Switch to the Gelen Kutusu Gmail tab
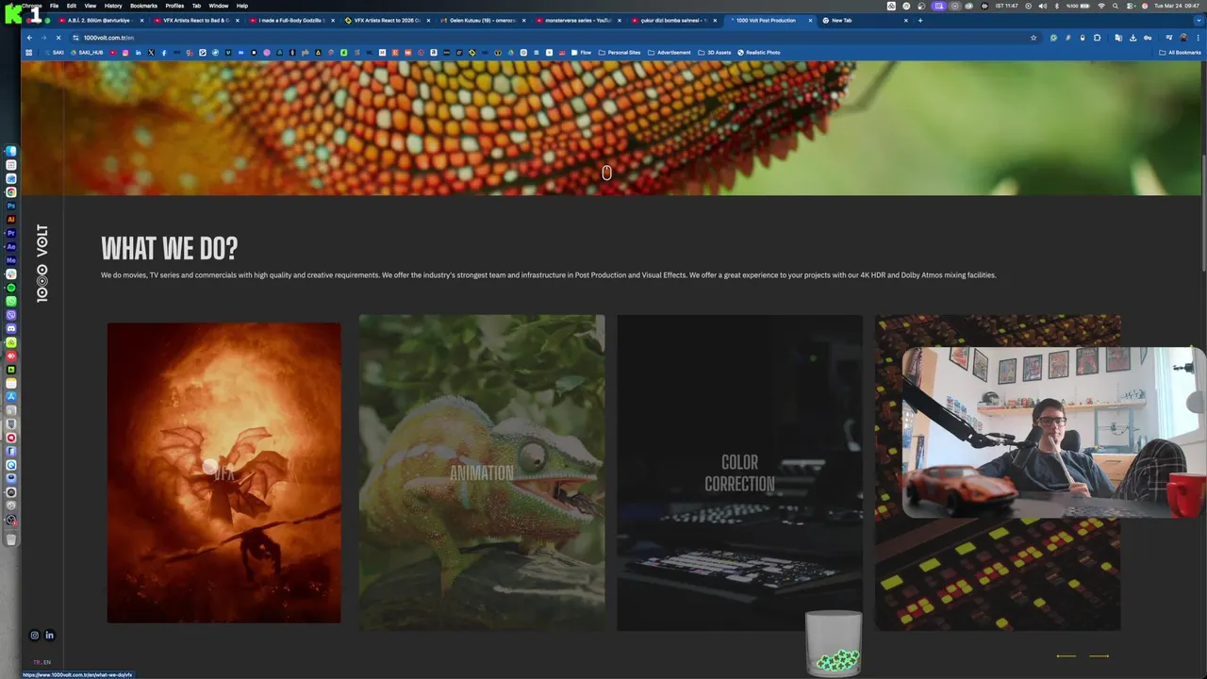The height and width of the screenshot is (679, 1207). pyautogui.click(x=482, y=20)
